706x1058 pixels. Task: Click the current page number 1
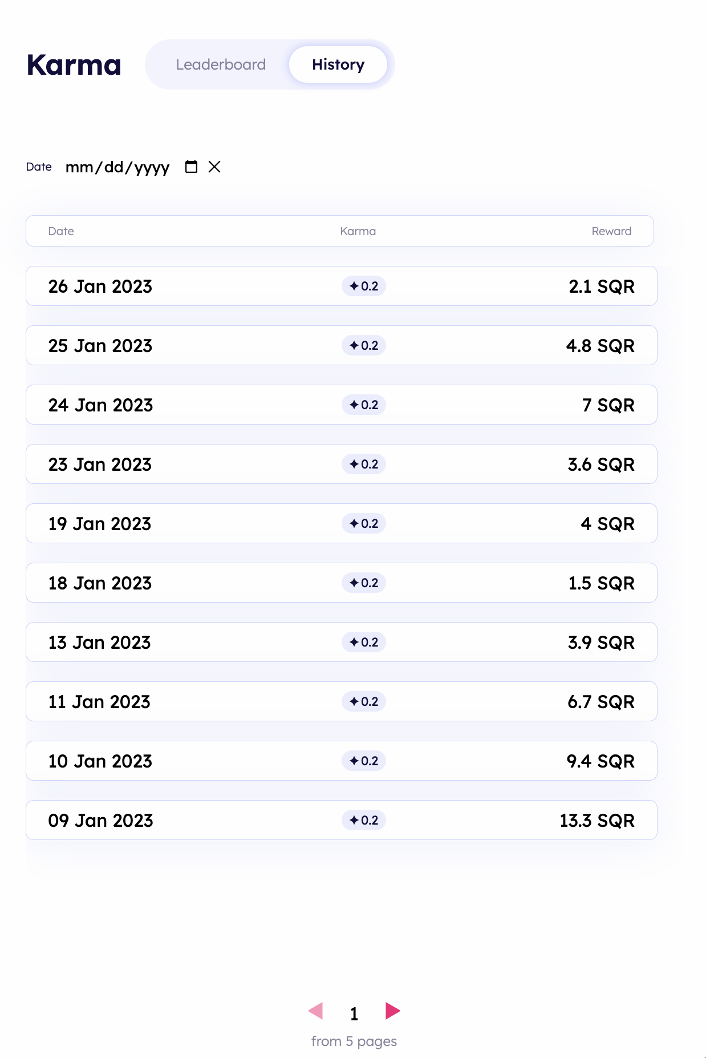(354, 1013)
